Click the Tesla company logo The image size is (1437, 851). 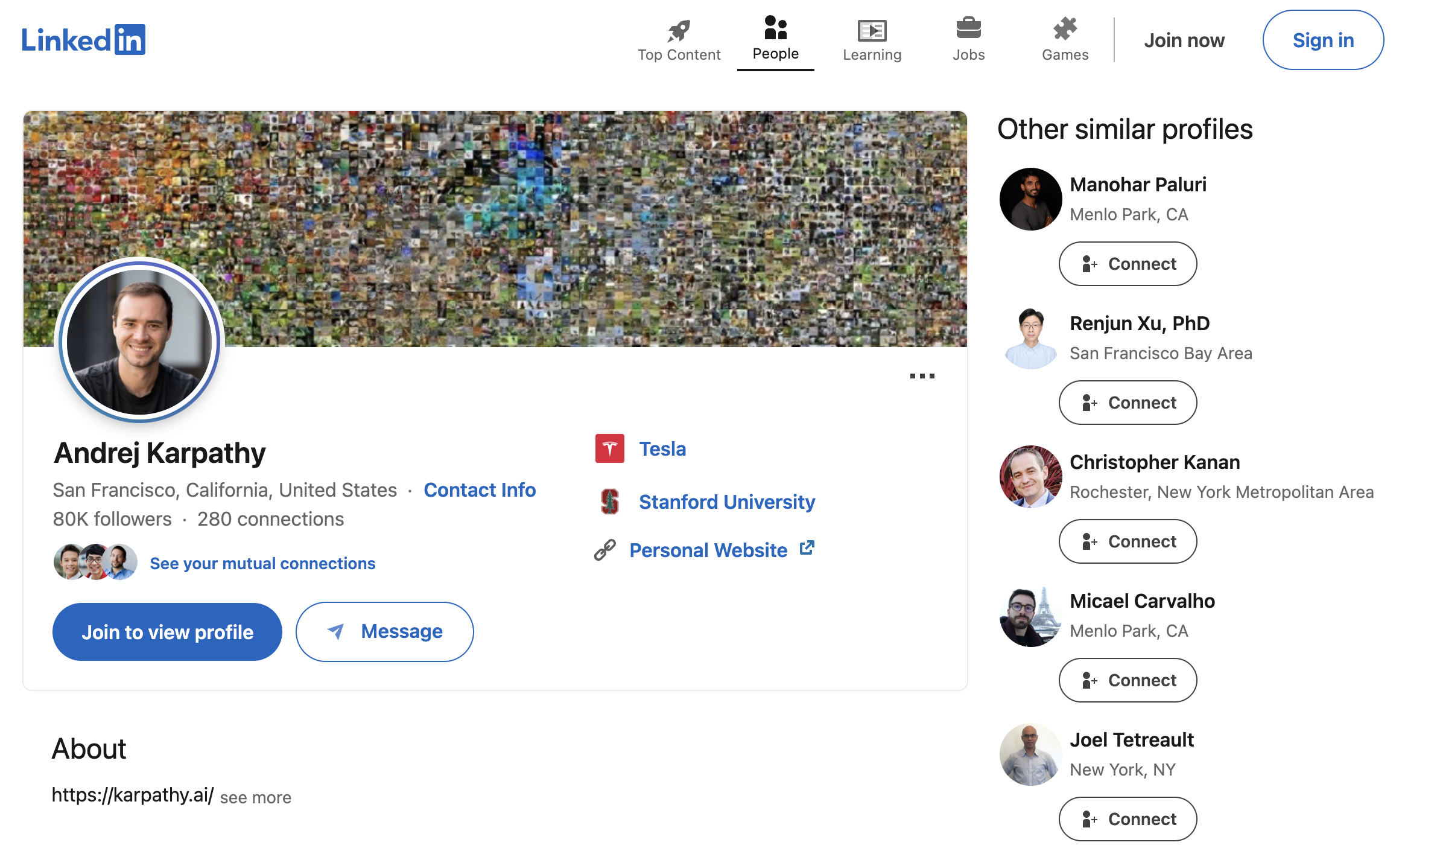click(x=609, y=448)
